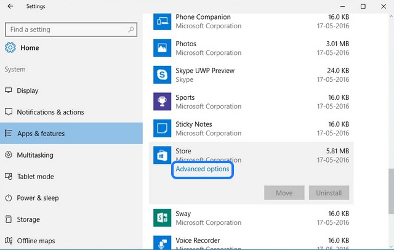The image size is (394, 250).
Task: Click the Notifications & actions speech icon
Action: tap(9, 112)
